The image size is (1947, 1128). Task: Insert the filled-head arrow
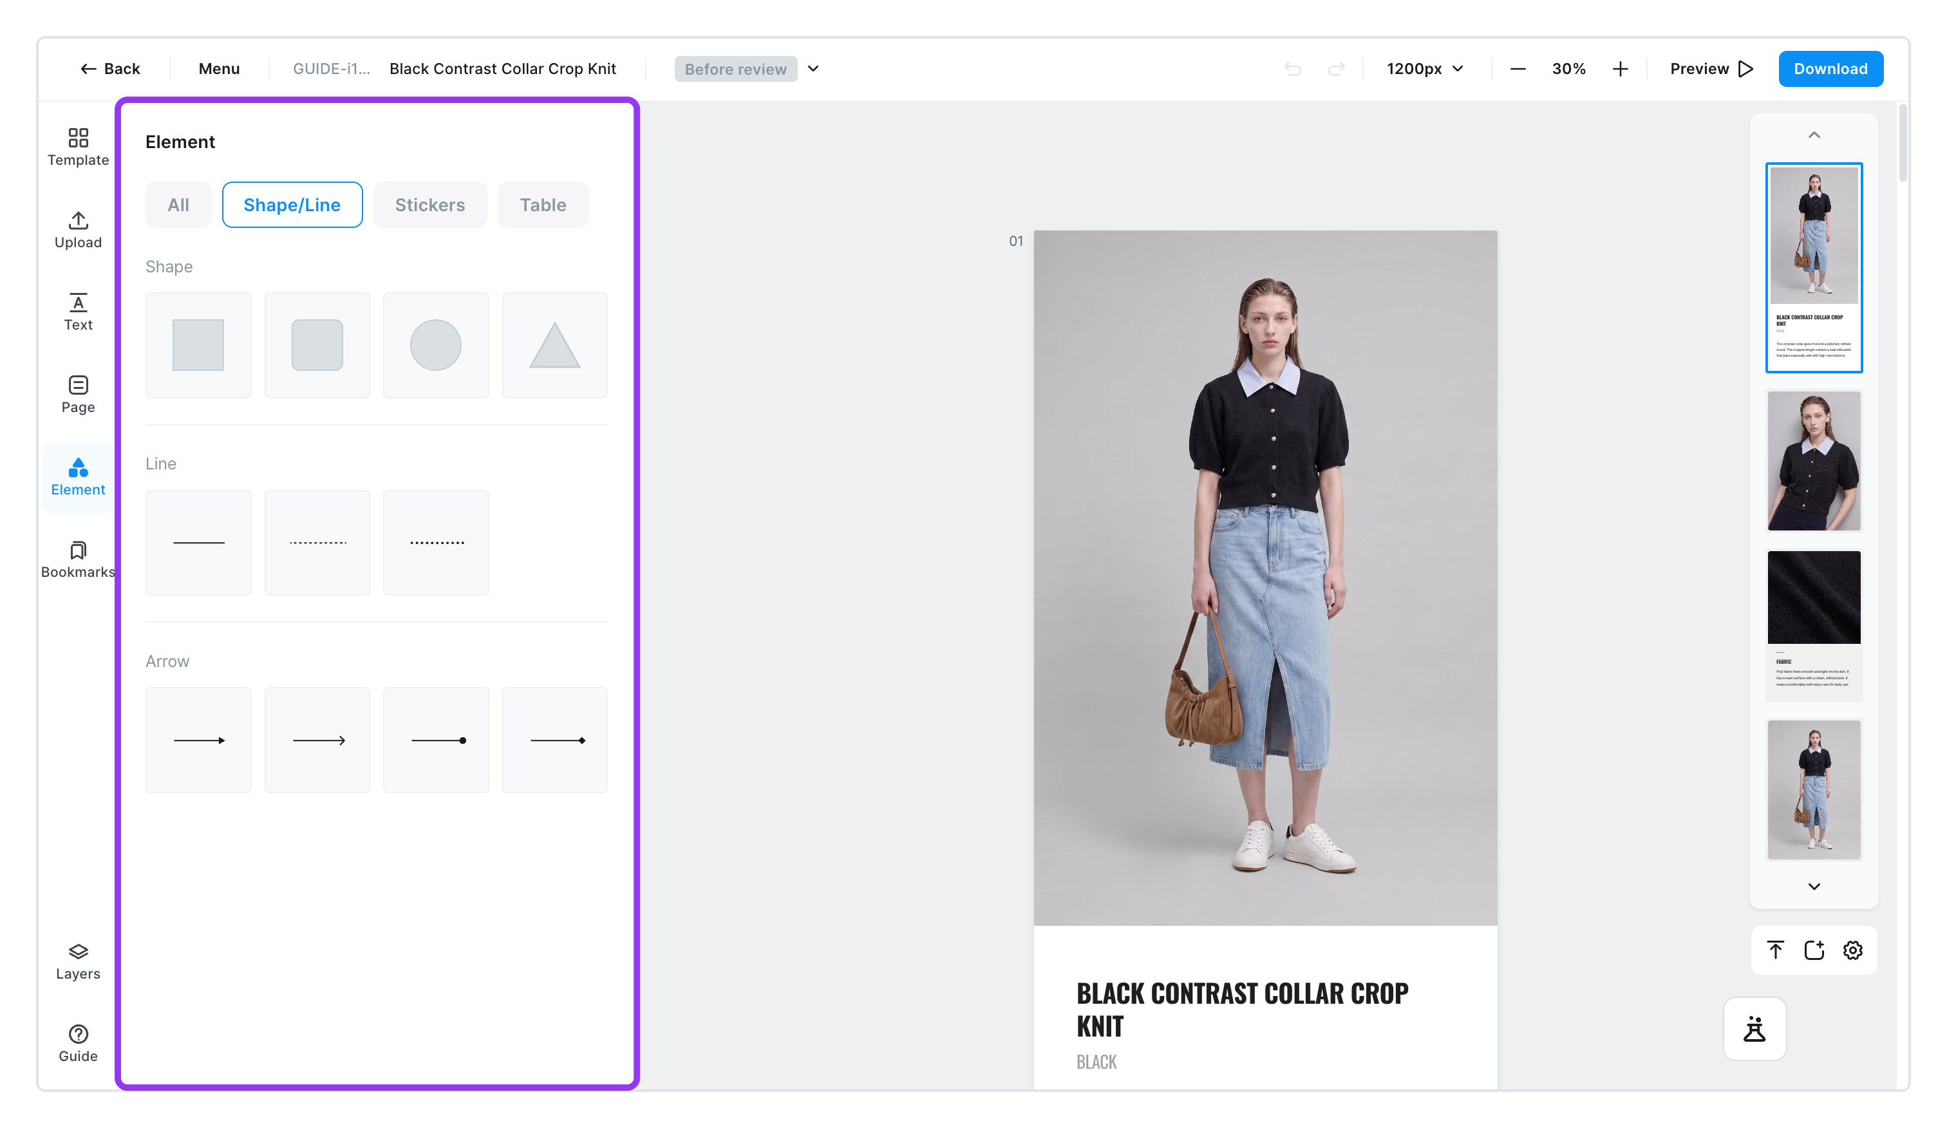click(198, 740)
